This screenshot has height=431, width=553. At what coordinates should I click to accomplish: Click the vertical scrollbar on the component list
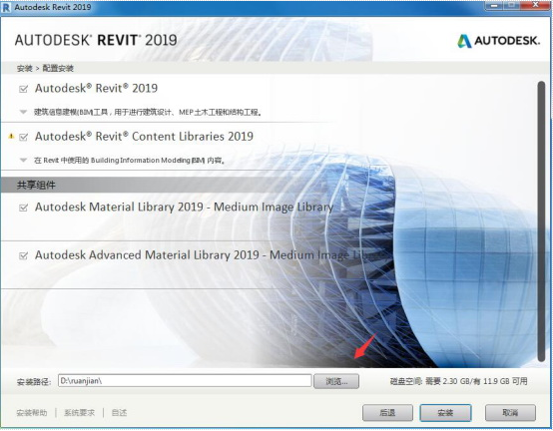[541, 221]
